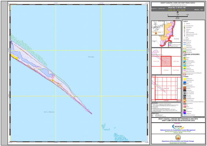This screenshot has width=207, height=146.
Task: Click the magenta High Tide Line legend symbol
Action: pyautogui.click(x=184, y=41)
